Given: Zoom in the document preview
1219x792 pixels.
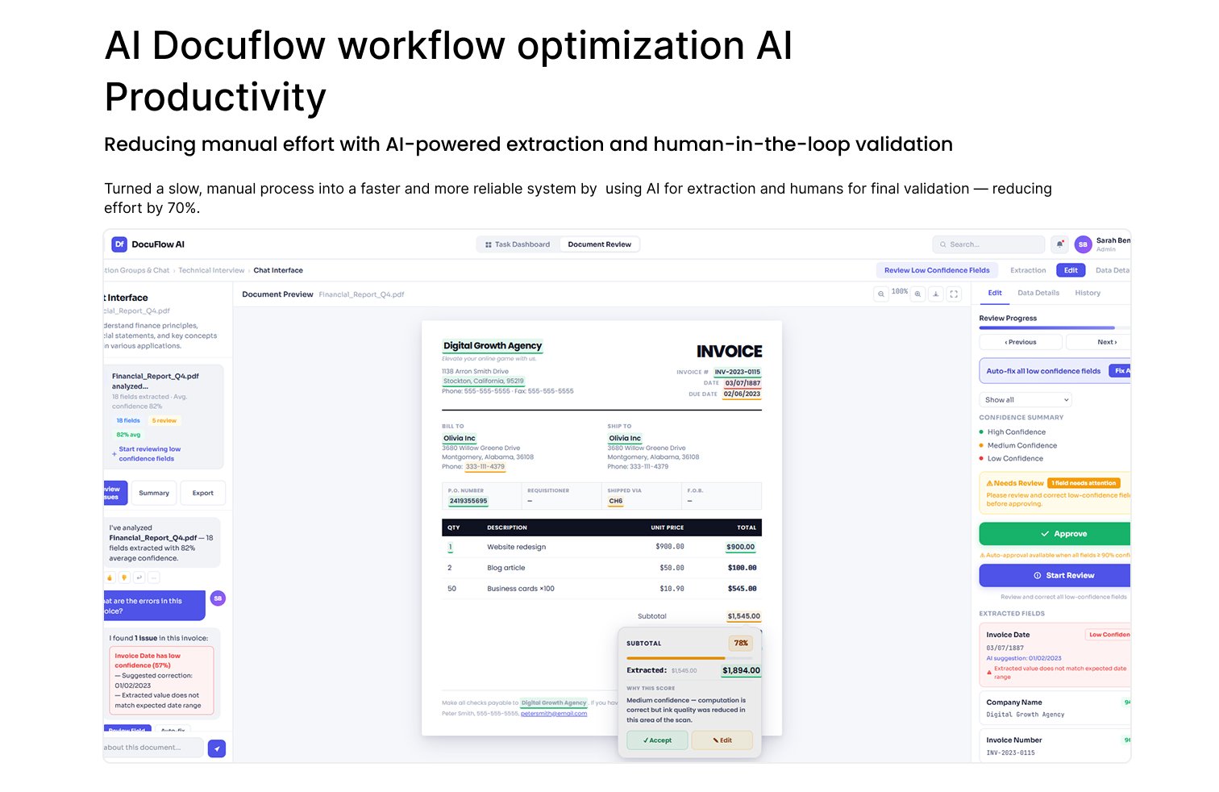Looking at the screenshot, I should click(x=917, y=294).
